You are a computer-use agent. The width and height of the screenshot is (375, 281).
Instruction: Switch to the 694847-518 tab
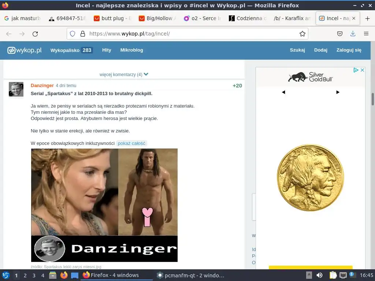coord(67,18)
